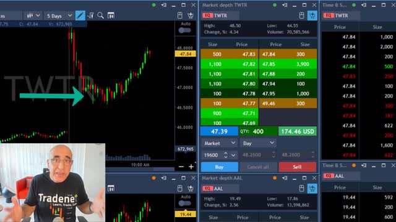396x222 pixels.
Task: Click TWTR symbol field in Time & Sales panel
Action: [x=341, y=15]
